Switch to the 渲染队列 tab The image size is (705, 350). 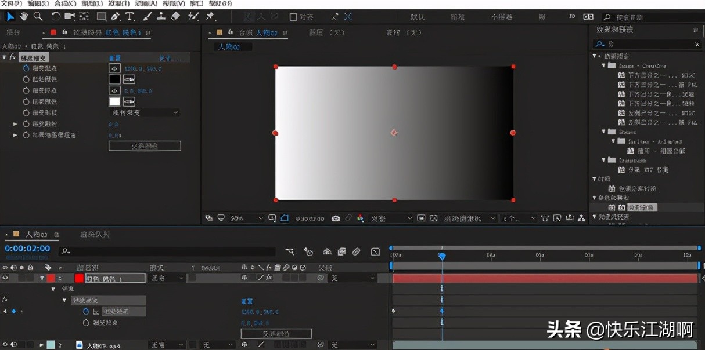95,235
